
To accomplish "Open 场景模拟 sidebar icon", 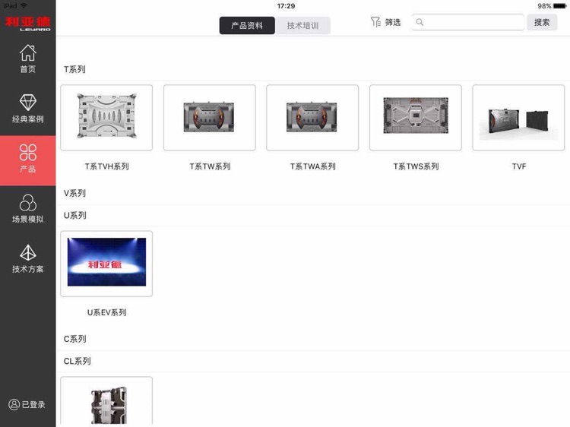I will [27, 202].
